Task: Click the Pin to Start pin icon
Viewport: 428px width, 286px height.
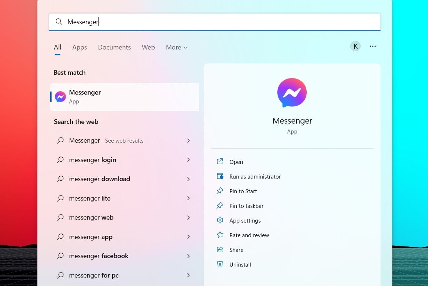Action: click(x=220, y=191)
